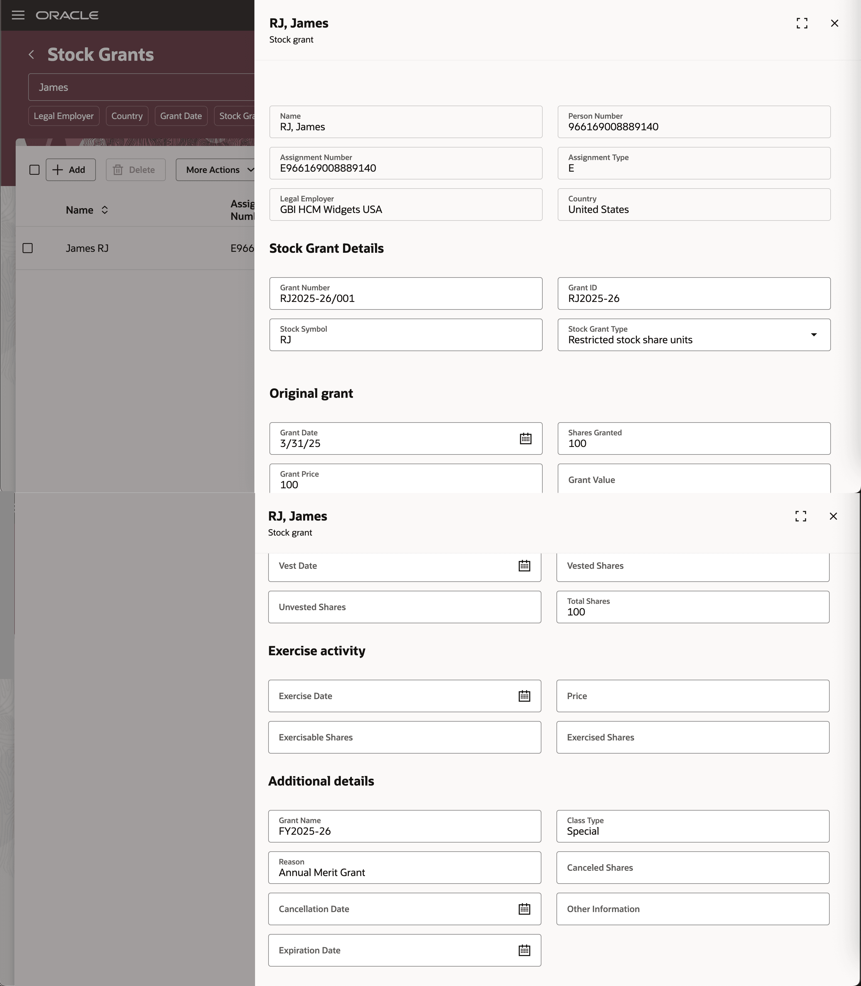This screenshot has height=986, width=861.
Task: Click the Add button
Action: [x=70, y=169]
